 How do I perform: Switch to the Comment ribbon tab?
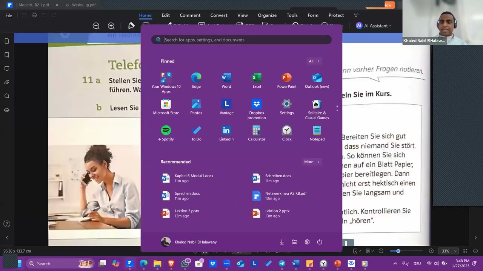[x=190, y=15]
